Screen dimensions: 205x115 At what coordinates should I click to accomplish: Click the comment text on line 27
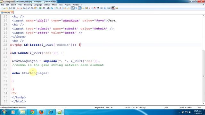(x=58, y=65)
